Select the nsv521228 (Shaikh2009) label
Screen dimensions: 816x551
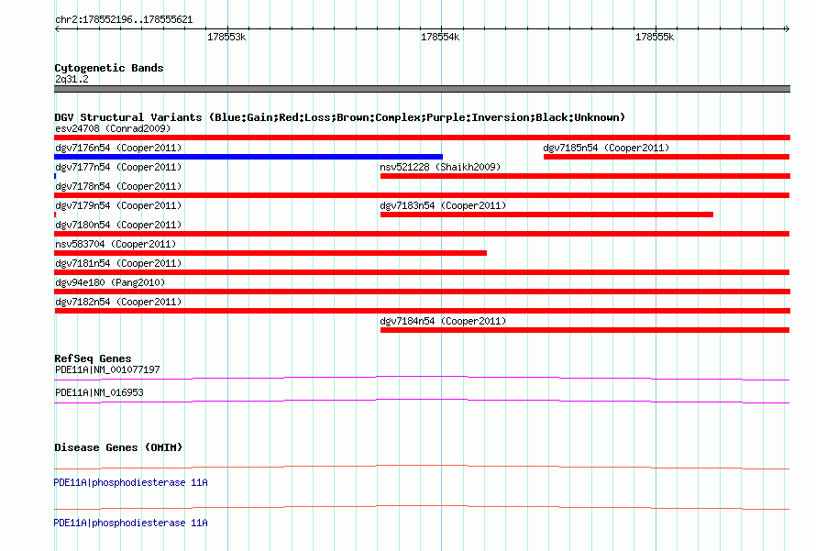coord(440,167)
